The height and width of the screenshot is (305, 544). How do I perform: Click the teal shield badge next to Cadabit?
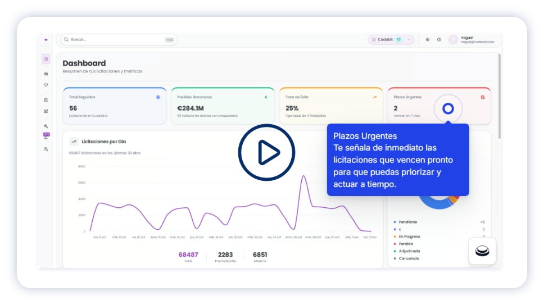pos(399,39)
